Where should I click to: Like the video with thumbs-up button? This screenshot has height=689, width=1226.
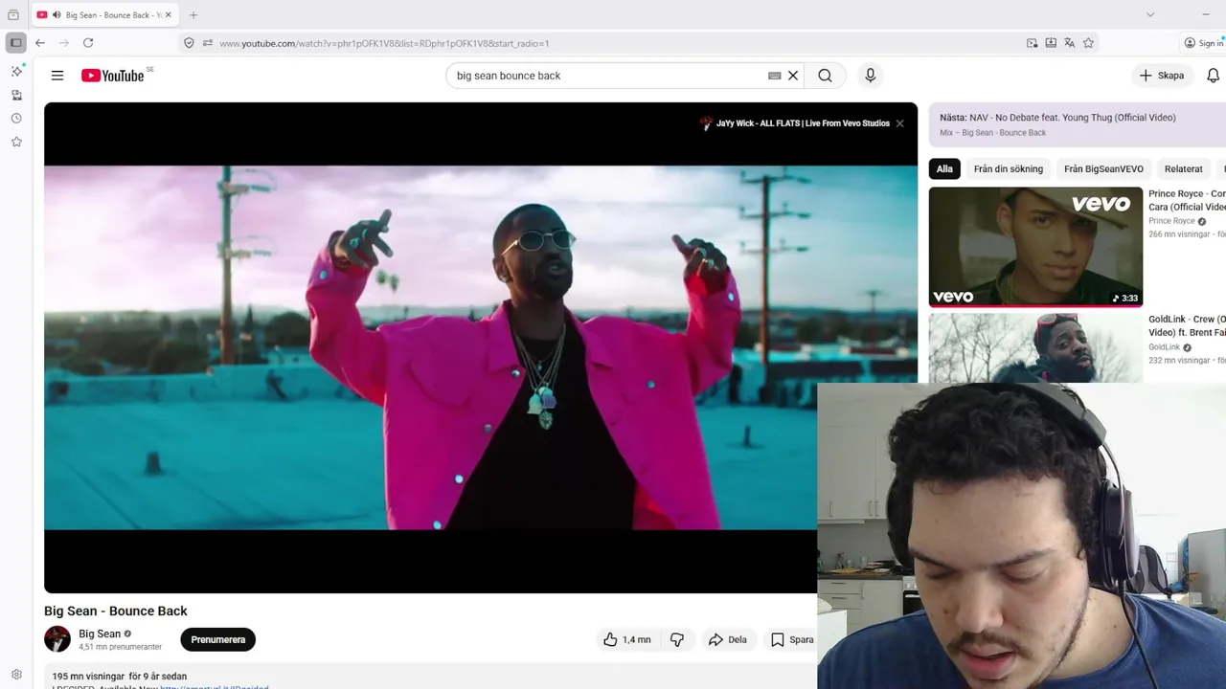point(627,639)
